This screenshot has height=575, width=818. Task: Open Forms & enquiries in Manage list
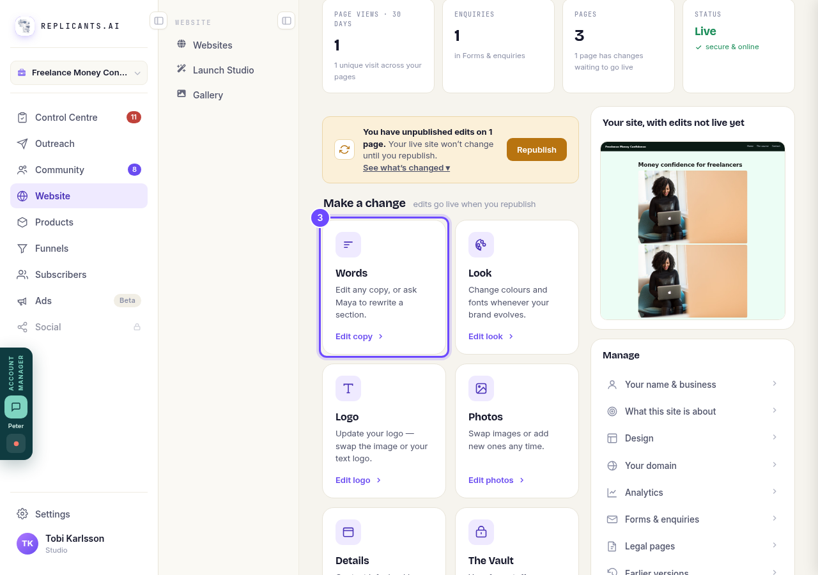(x=693, y=519)
